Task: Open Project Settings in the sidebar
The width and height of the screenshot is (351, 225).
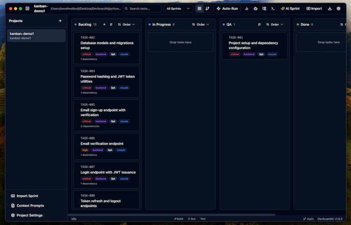Action: coord(29,215)
